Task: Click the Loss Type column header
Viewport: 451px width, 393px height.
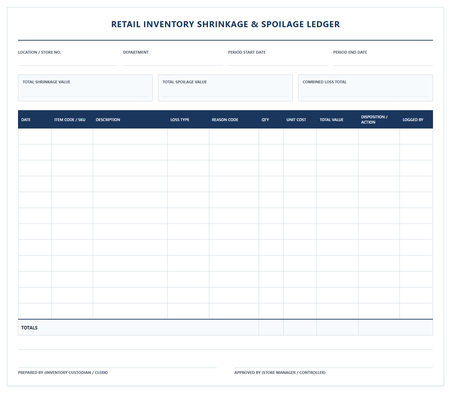Action: tap(188, 120)
